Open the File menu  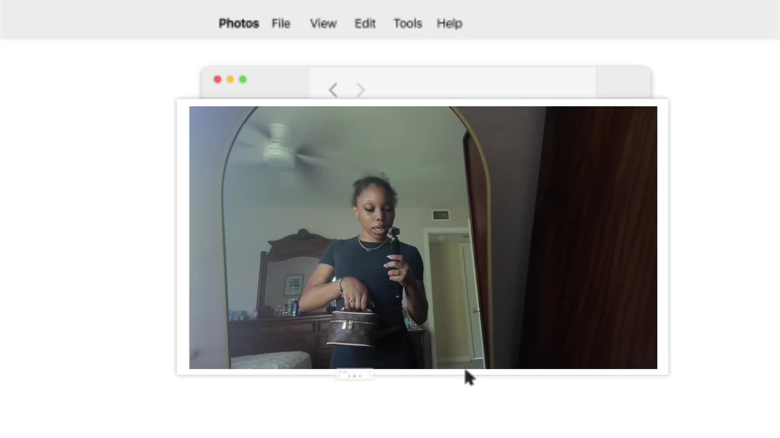(x=281, y=24)
